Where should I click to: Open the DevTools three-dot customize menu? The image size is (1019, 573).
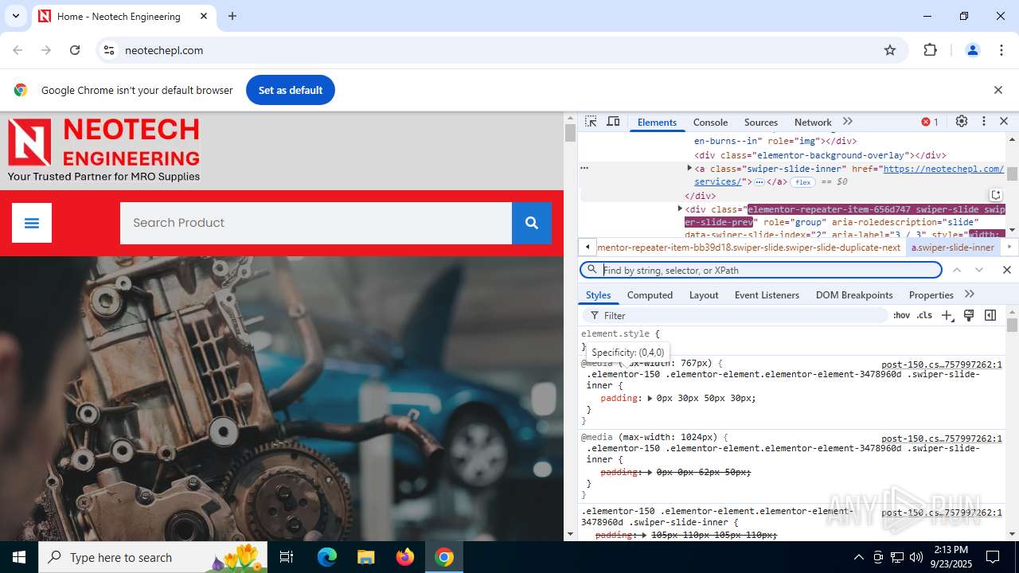[984, 122]
